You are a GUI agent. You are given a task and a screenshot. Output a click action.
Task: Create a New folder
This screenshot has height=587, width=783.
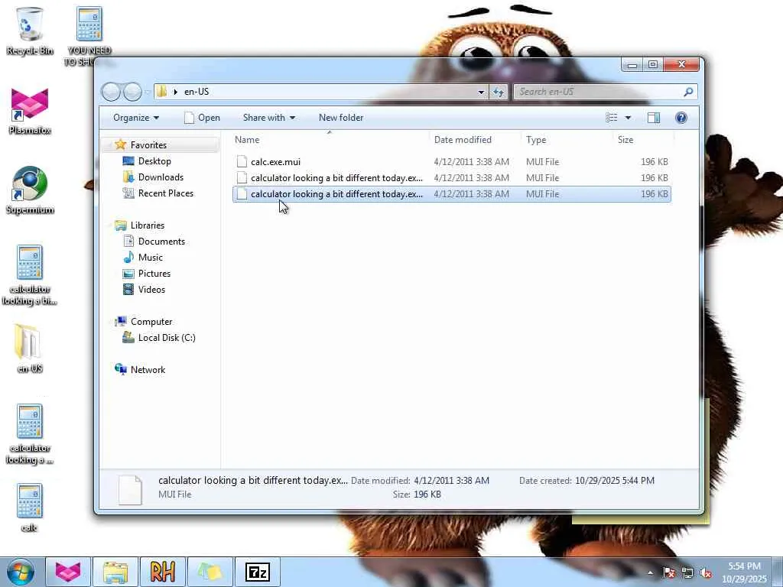341,118
